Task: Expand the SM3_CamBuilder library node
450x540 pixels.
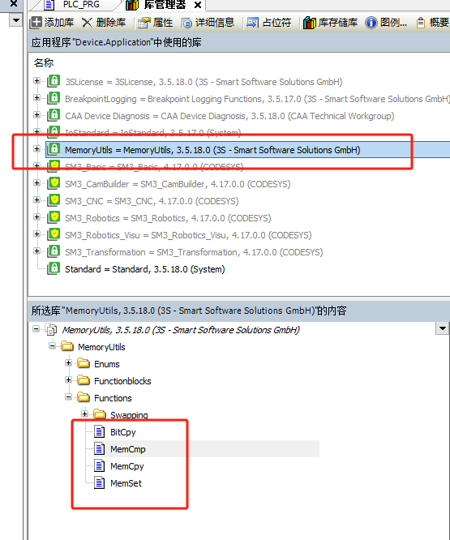Action: tap(36, 183)
